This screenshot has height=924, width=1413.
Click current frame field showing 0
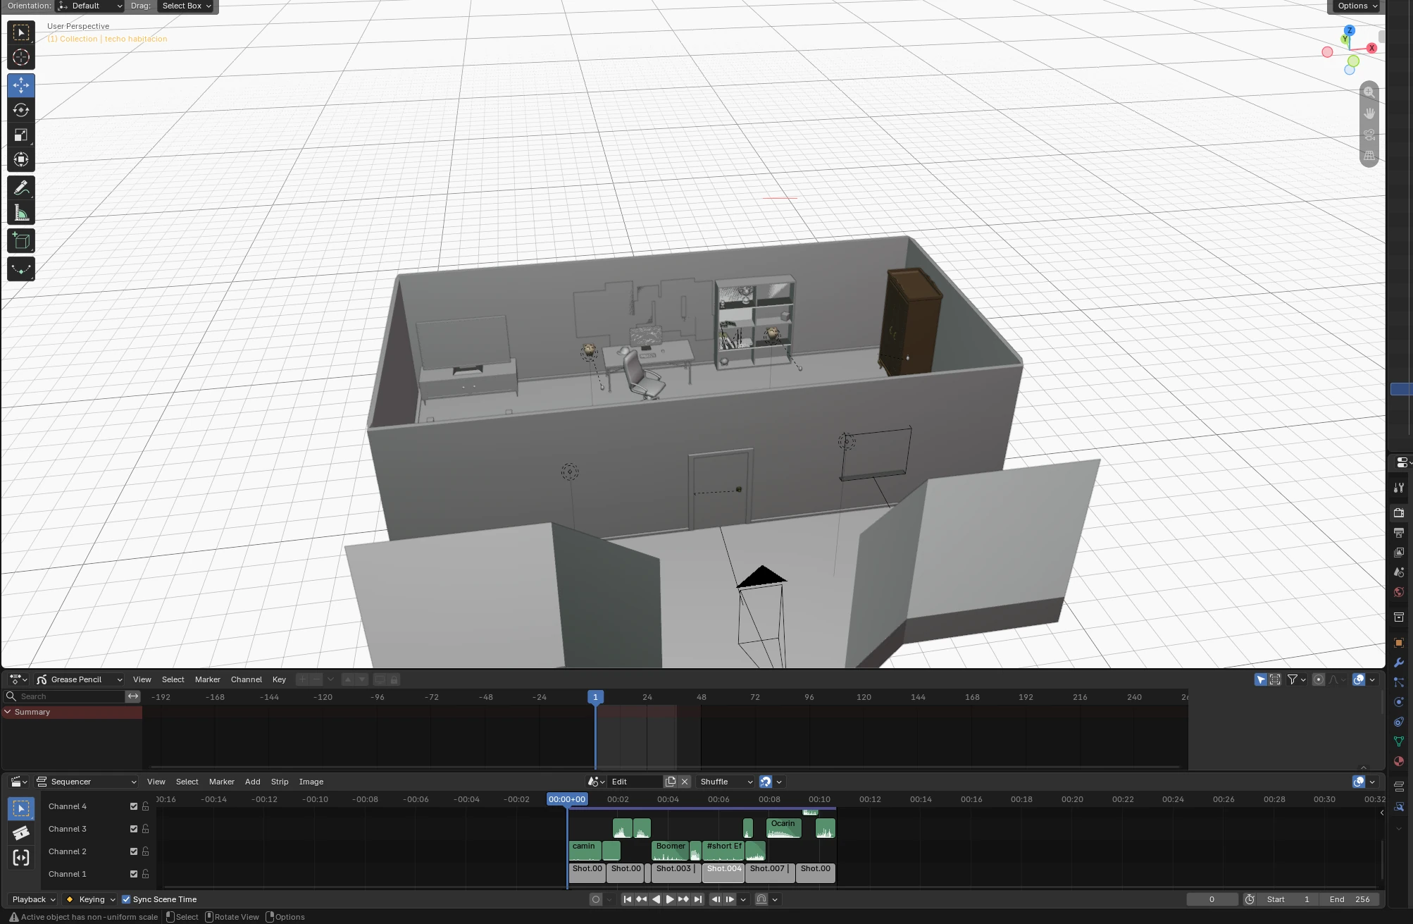1212,899
